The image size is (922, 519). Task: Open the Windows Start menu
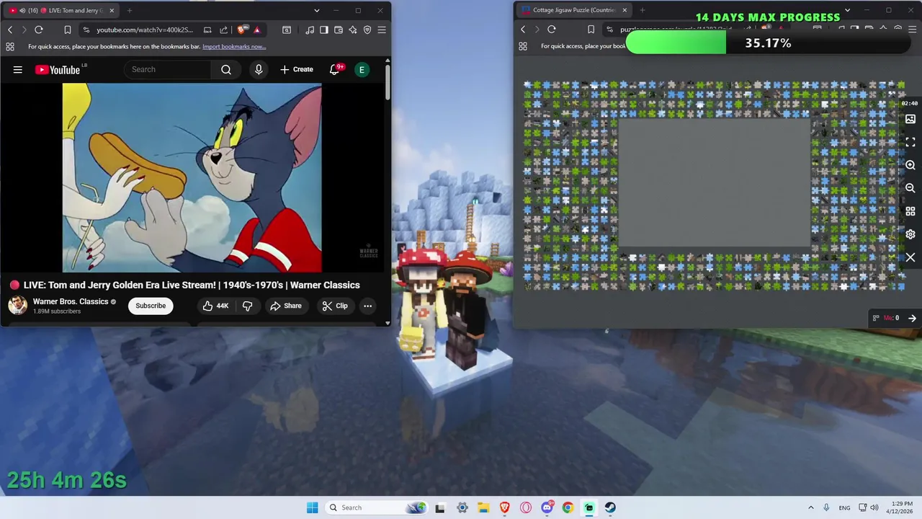(x=312, y=507)
